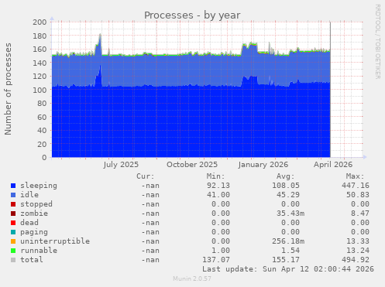385x287 pixels.
Task: Click zombie avg value 35.43m
Action: coord(290,214)
